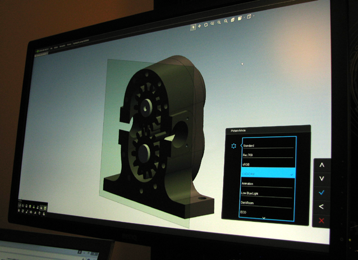Select the document tab below the logo

[41, 54]
